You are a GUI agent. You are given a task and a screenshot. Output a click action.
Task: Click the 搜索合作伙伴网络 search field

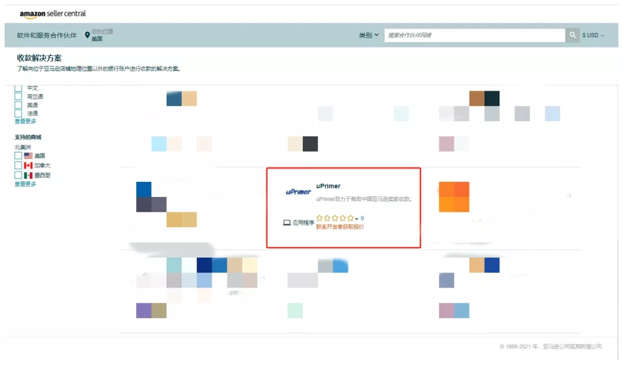coord(474,35)
